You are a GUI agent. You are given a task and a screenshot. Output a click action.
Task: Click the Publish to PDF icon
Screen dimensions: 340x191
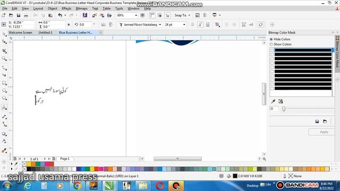(109, 15)
